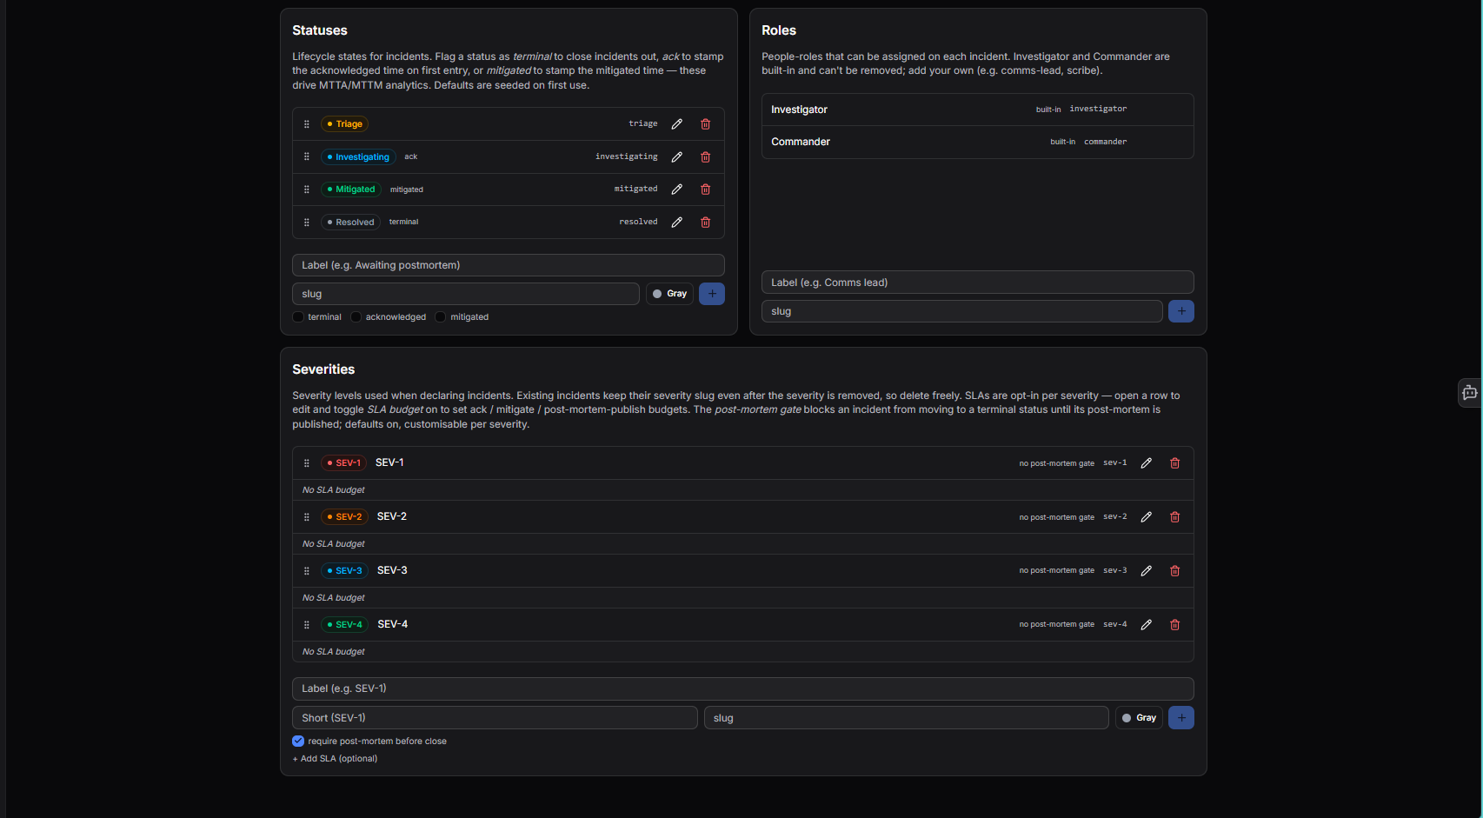
Task: Grab the SEV-1 row drag handle
Action: coord(306,463)
